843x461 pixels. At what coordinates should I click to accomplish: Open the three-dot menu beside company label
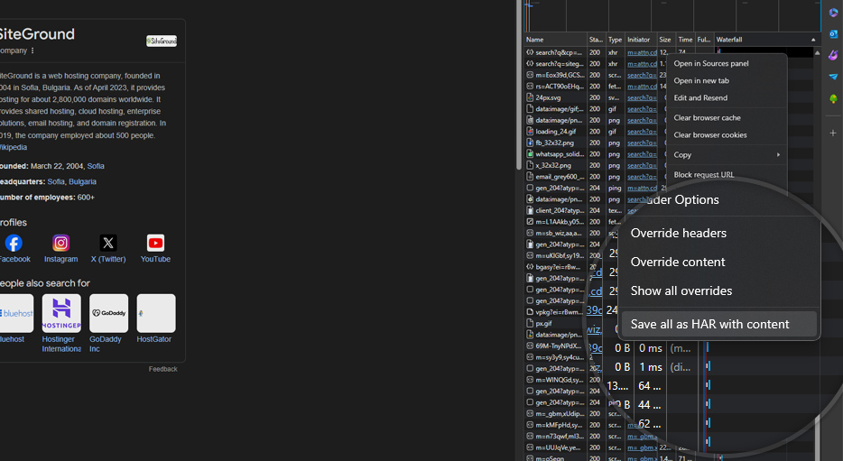(32, 51)
